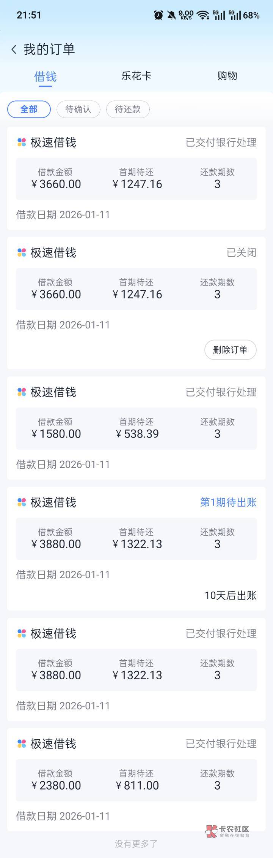Tap the Wi-Fi signal status icon
This screenshot has width=273, height=858.
tap(203, 15)
